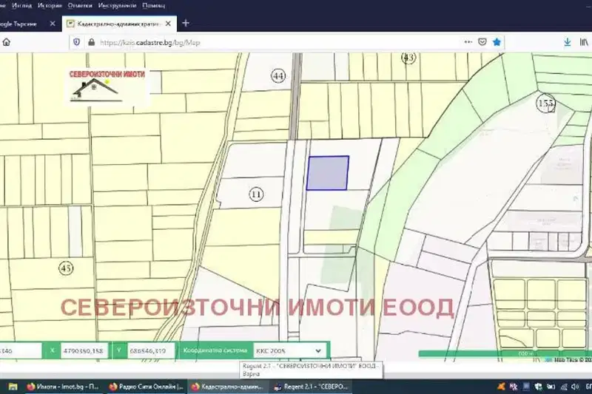Open the page actions three-dot menu

[468, 42]
